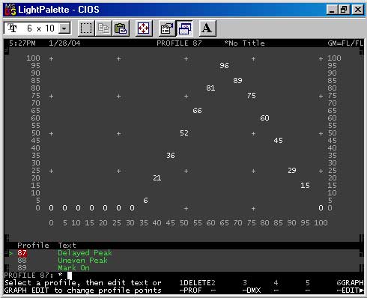Open the Font settings 'A' icon
This screenshot has width=367, height=298.
[x=207, y=28]
